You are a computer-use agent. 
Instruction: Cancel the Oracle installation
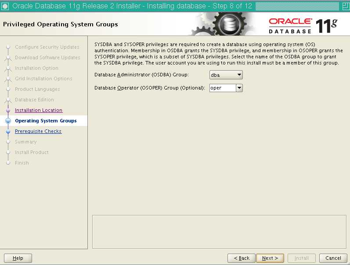333,258
